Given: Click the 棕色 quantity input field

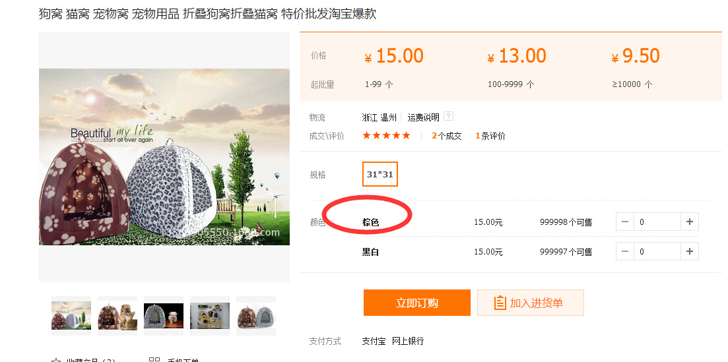Looking at the screenshot, I should 657,222.
